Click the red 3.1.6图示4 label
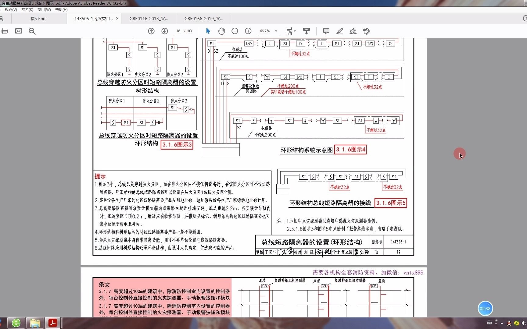527x329 pixels. [350, 150]
